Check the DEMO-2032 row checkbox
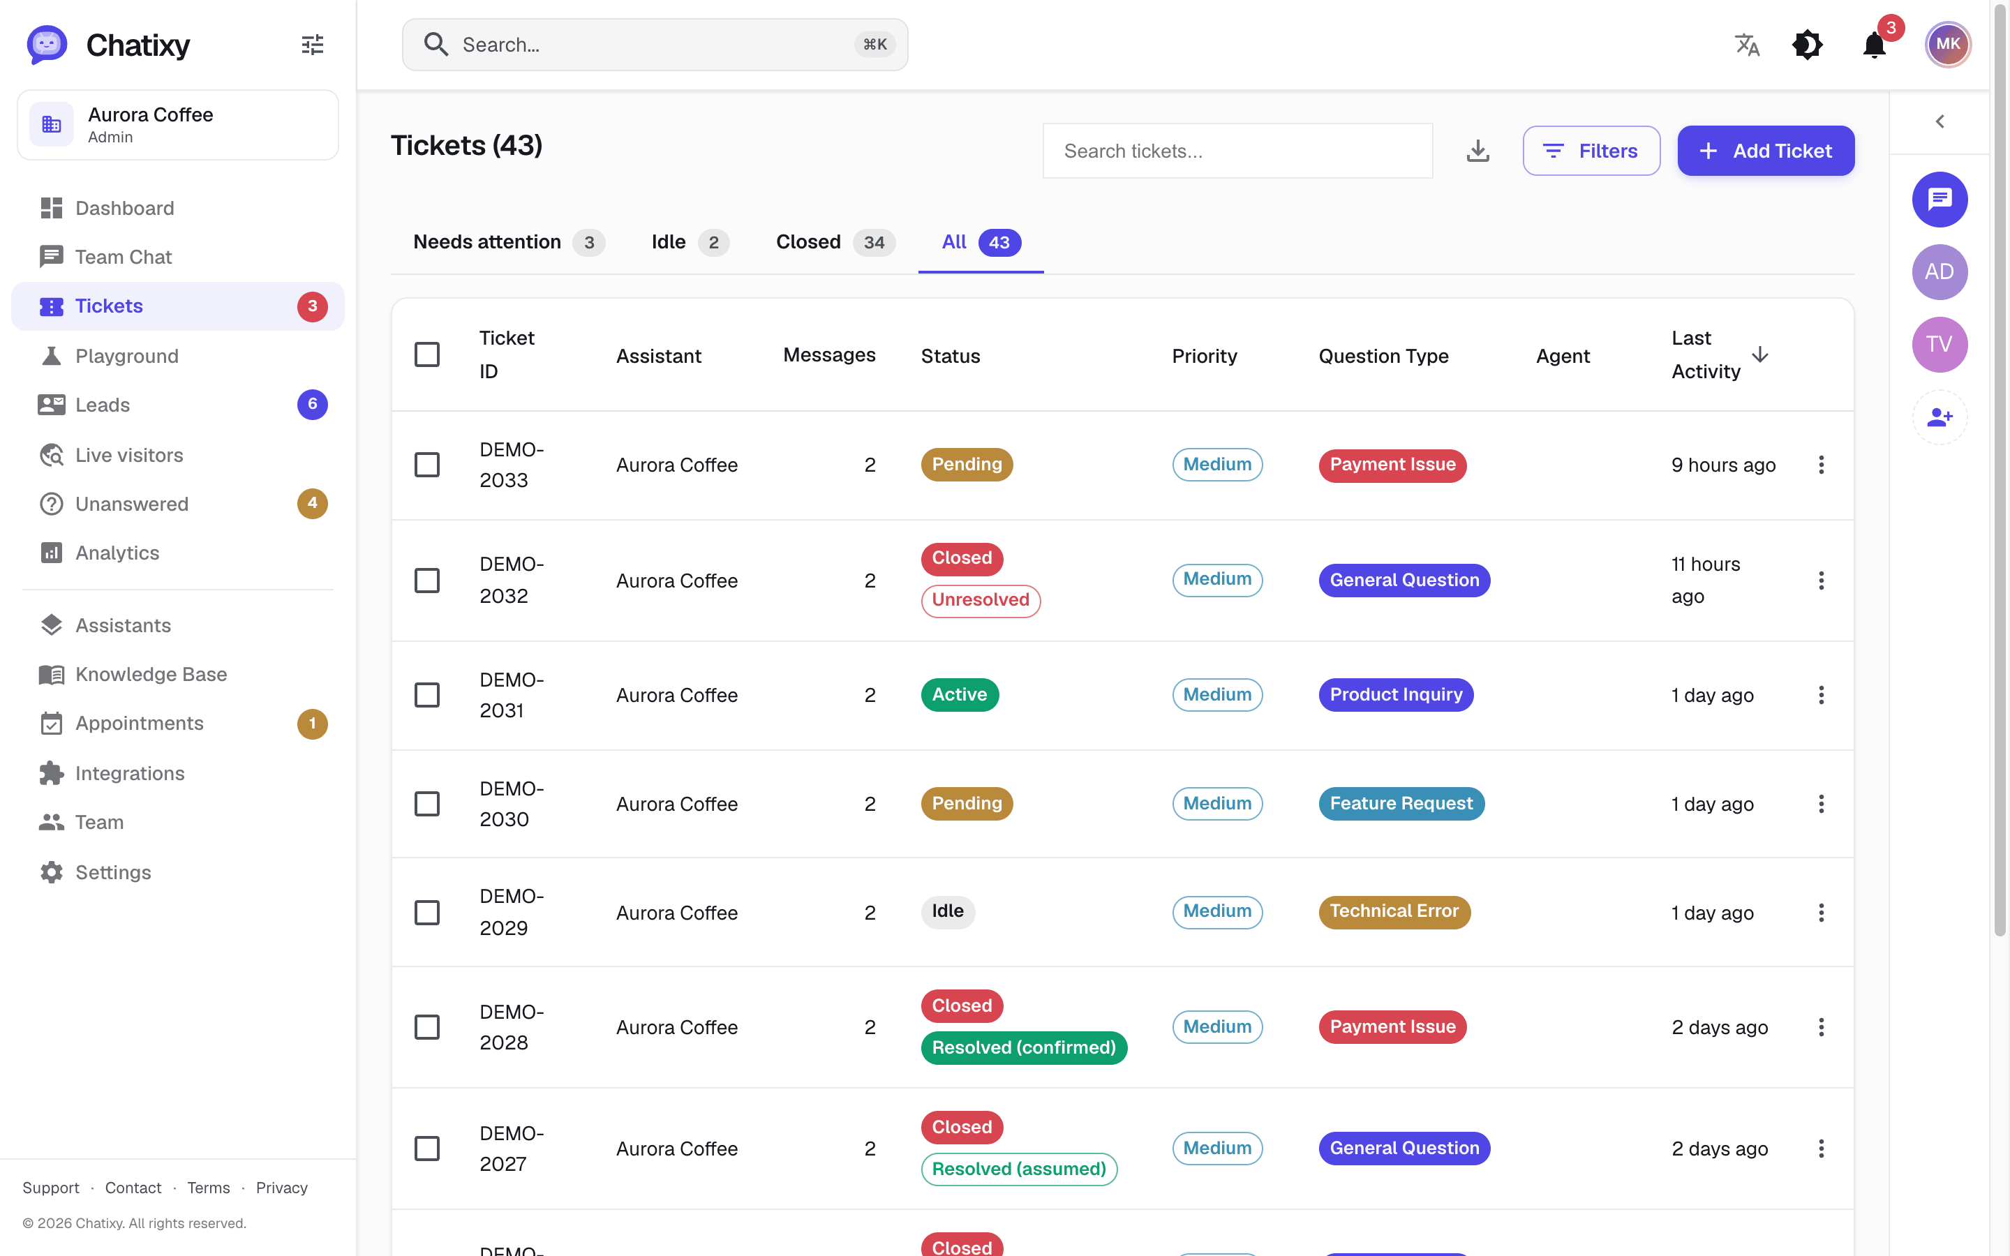 tap(427, 581)
